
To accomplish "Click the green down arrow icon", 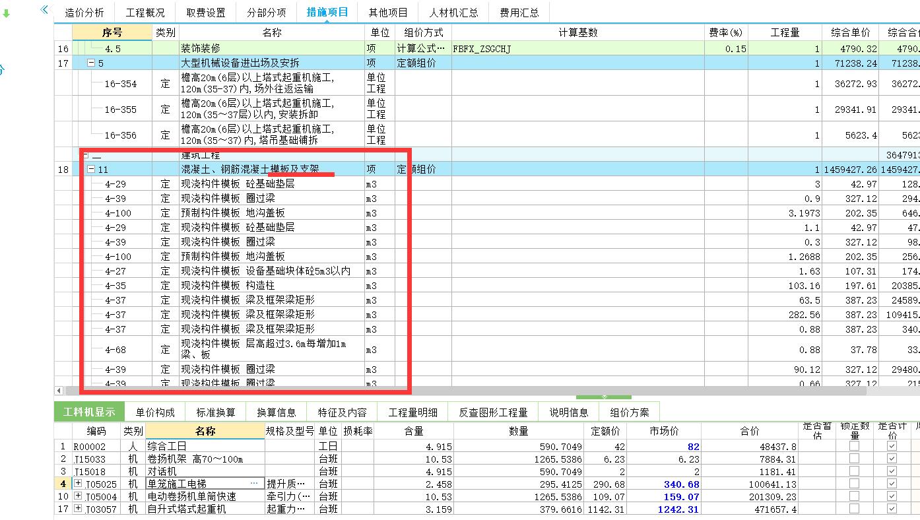I will [x=7, y=13].
